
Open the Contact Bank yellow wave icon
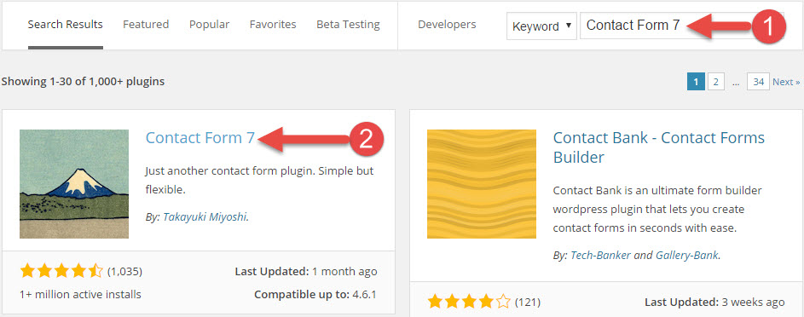coord(482,184)
